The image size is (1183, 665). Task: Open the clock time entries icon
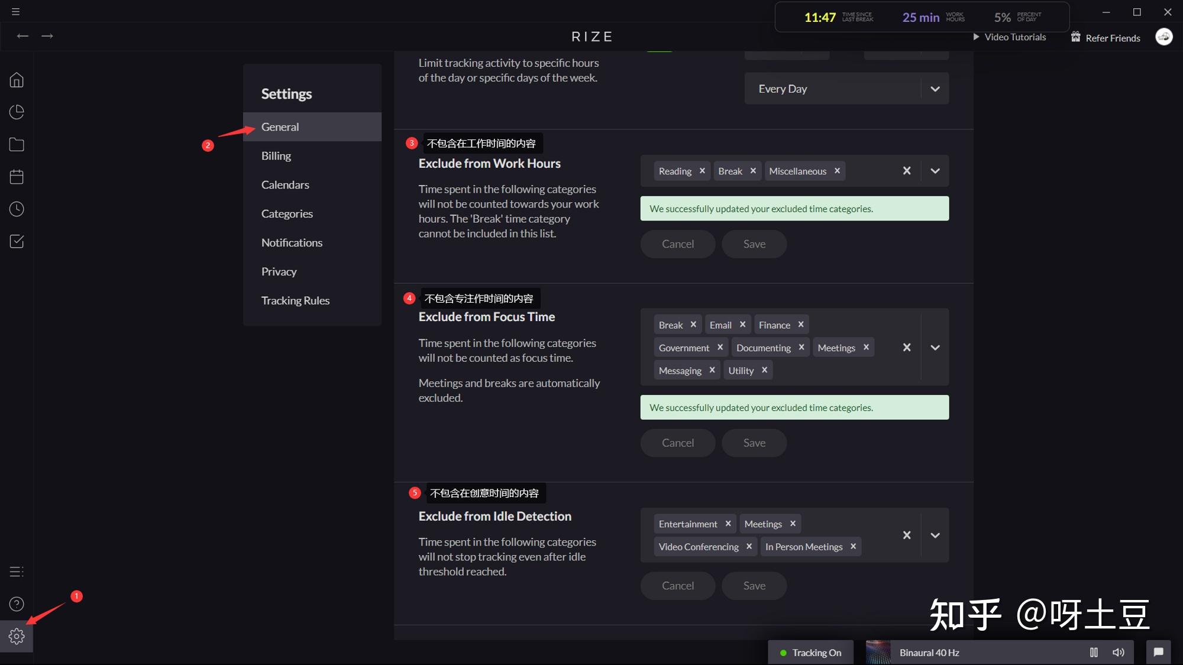click(17, 209)
